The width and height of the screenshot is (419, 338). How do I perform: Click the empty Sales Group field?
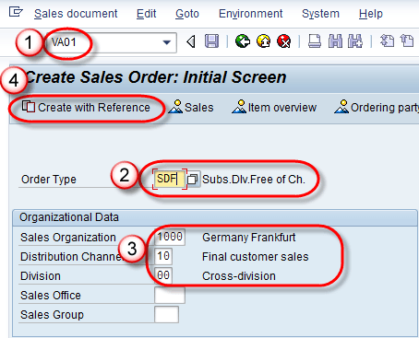click(x=166, y=314)
